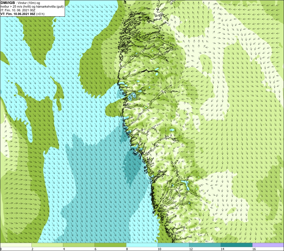
Task: Click the scale label '10'
Action: click(159, 249)
